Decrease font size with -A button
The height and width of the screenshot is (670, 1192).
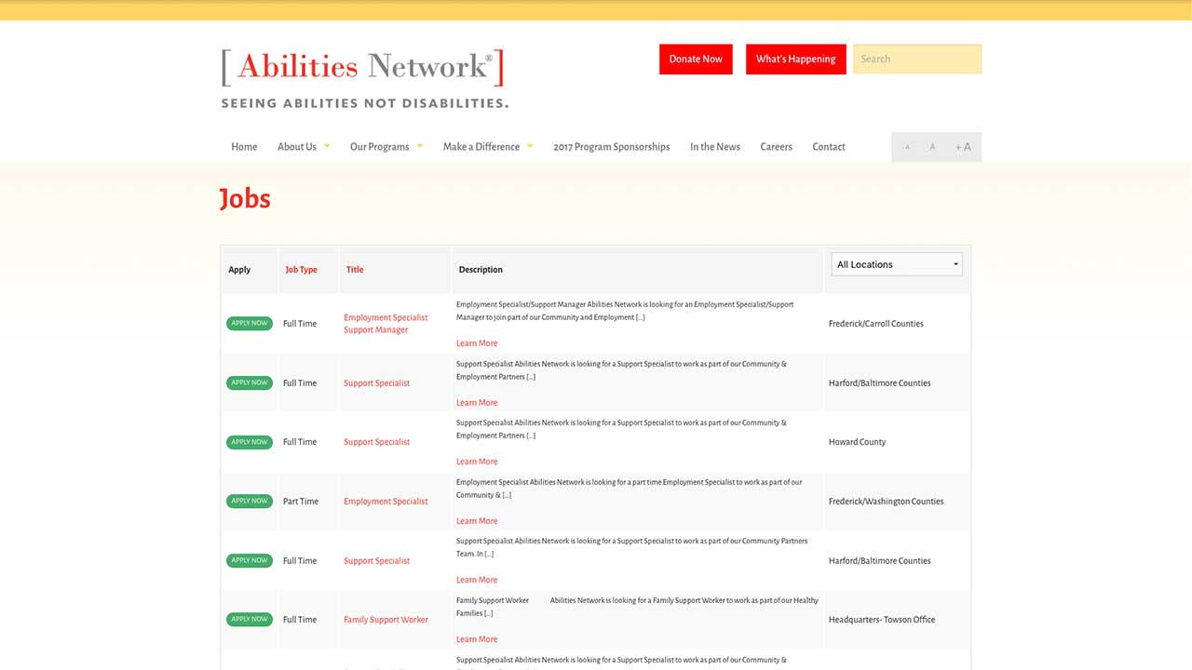click(906, 147)
